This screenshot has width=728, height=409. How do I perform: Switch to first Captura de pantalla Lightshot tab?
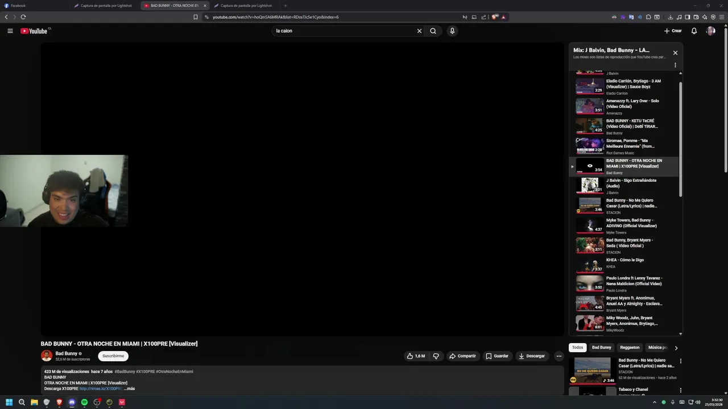click(106, 6)
